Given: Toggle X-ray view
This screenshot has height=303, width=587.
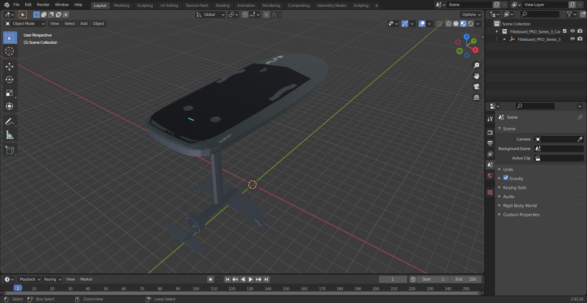Looking at the screenshot, I should point(439,24).
